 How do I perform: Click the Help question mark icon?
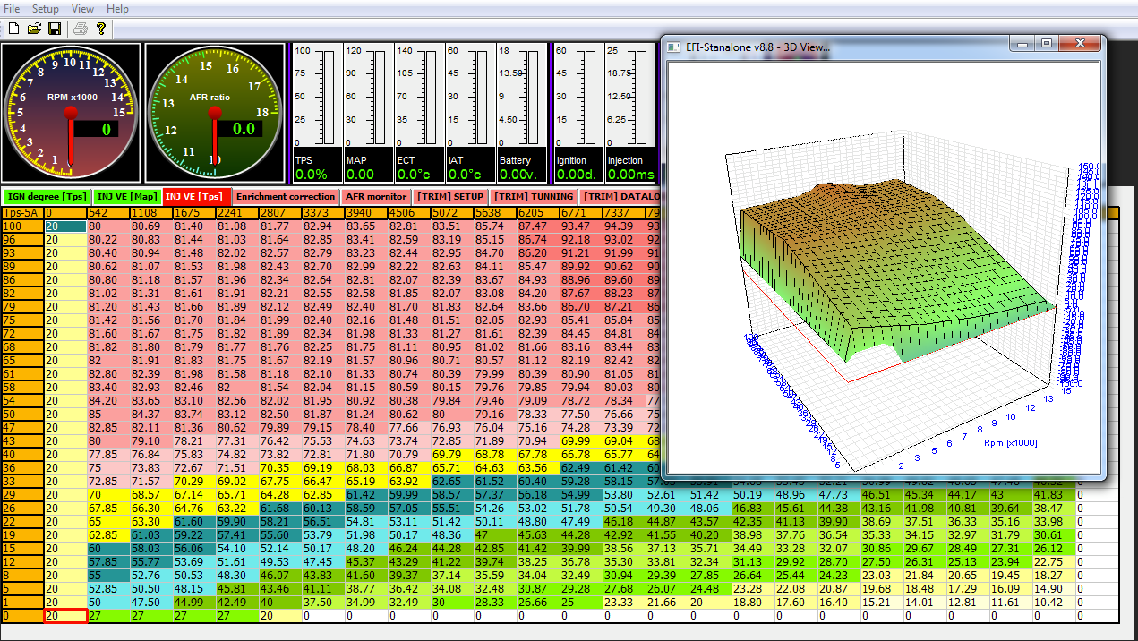coord(101,30)
